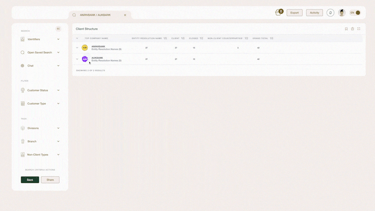Click the Divisions cube icon
Viewport: 375px width, 211px height.
click(x=23, y=128)
